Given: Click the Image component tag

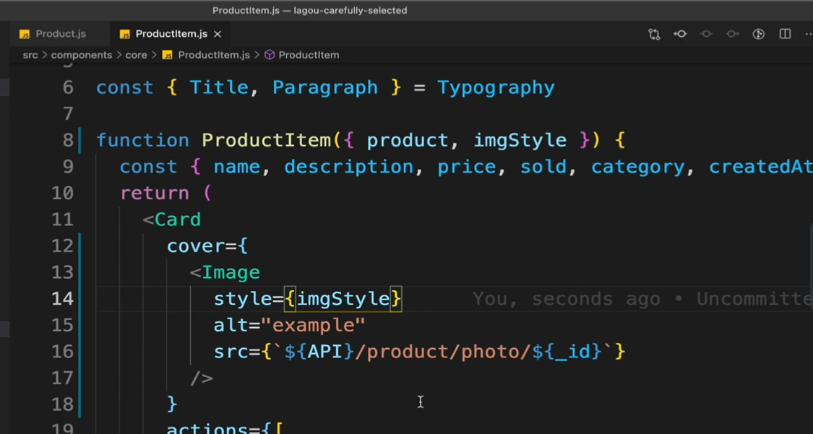Looking at the screenshot, I should 231,272.
